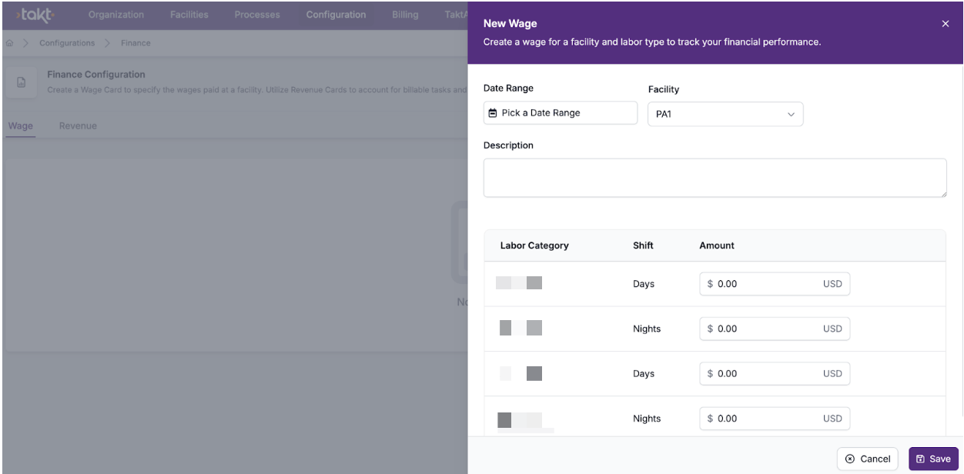
Task: Click inside the Description text area
Action: (x=715, y=178)
